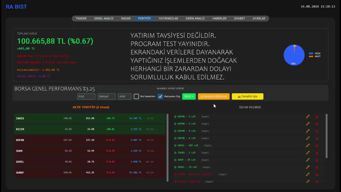The width and height of the screenshot is (341, 192).
Task: Select the GENIL portfolio row
Action: (90, 162)
